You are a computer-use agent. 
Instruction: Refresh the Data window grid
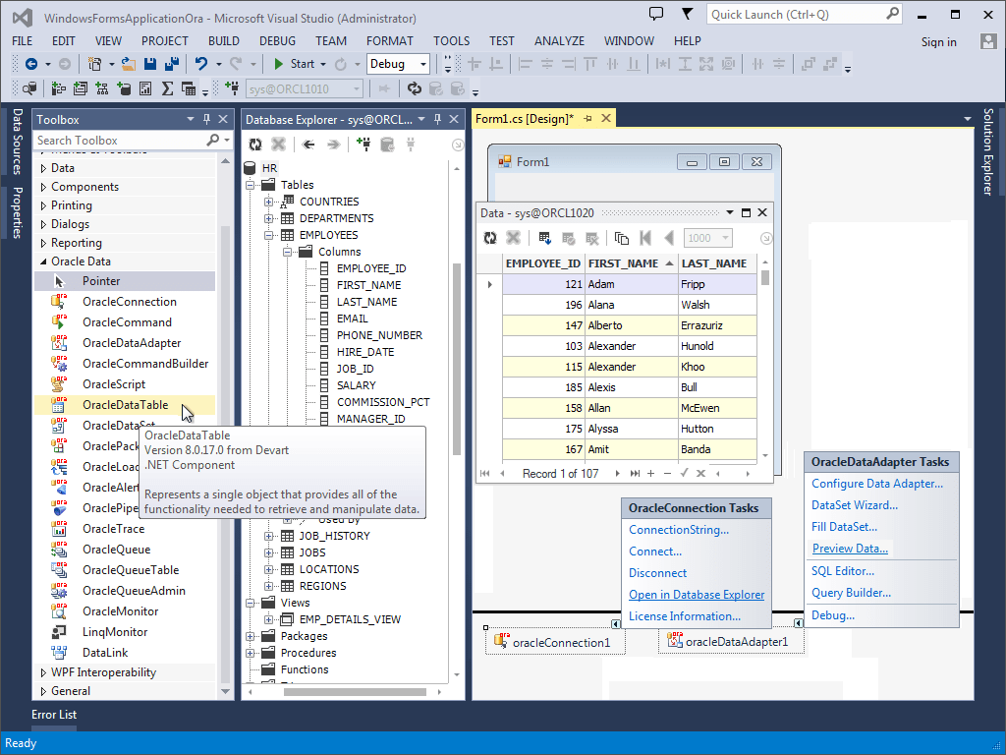click(x=490, y=238)
